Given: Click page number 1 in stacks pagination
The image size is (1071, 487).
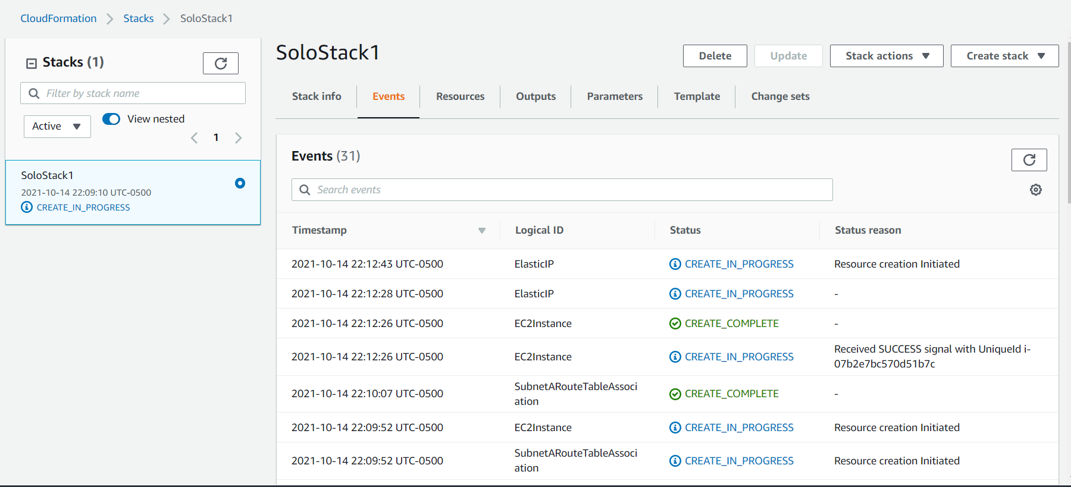Looking at the screenshot, I should tap(216, 137).
